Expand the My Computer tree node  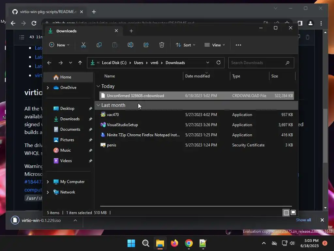[x=48, y=182]
